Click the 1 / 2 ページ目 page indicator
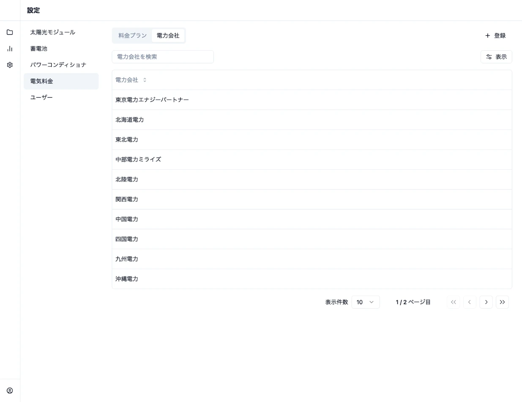This screenshot has height=402, width=522. [413, 302]
